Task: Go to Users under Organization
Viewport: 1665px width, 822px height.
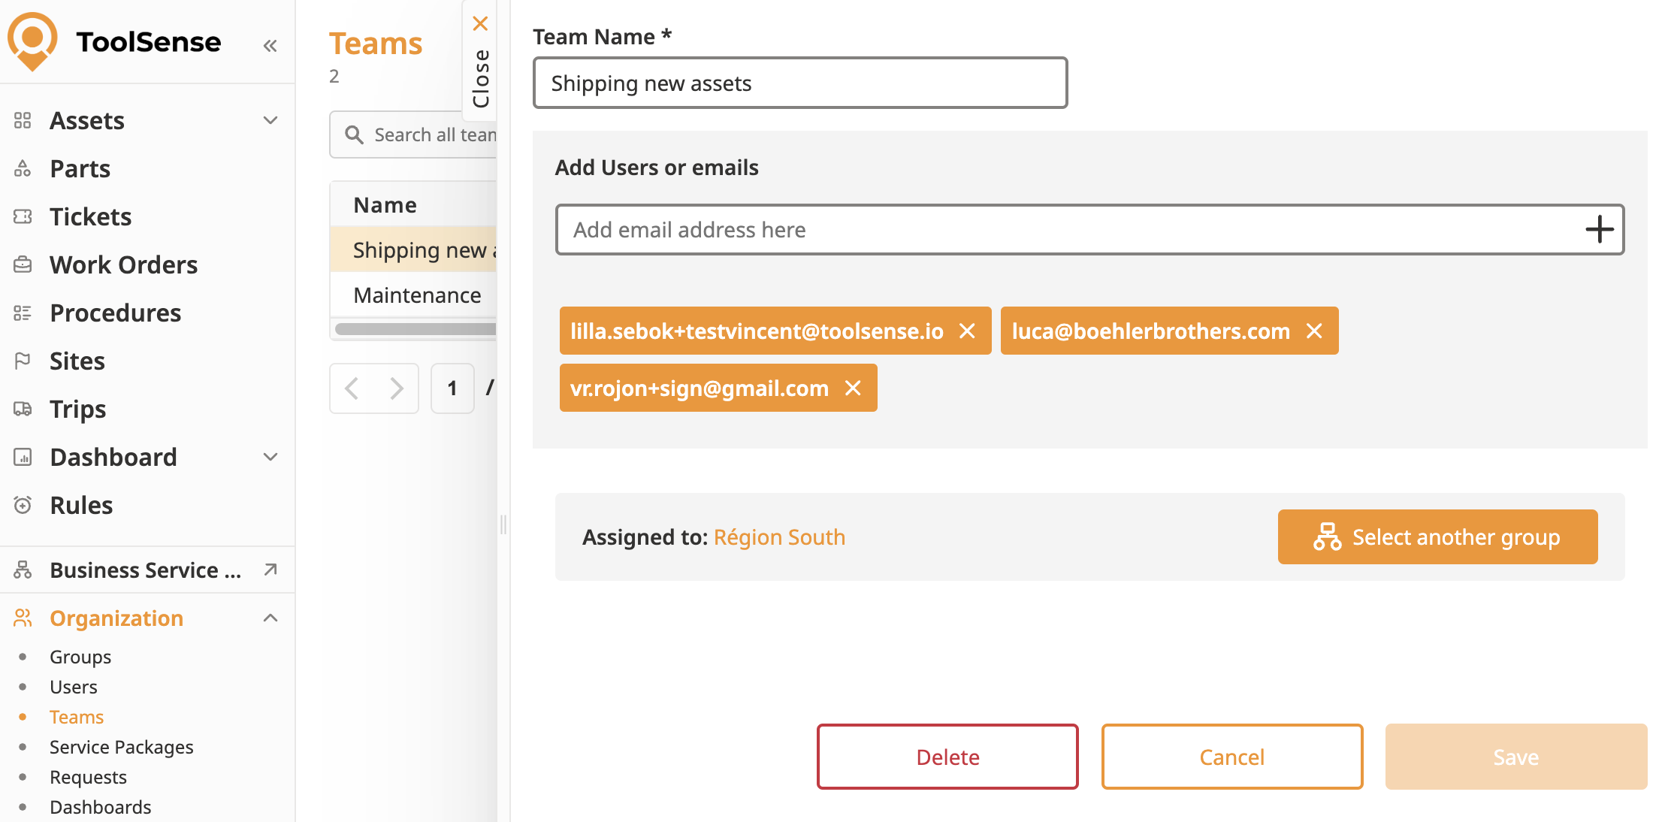Action: (x=74, y=687)
